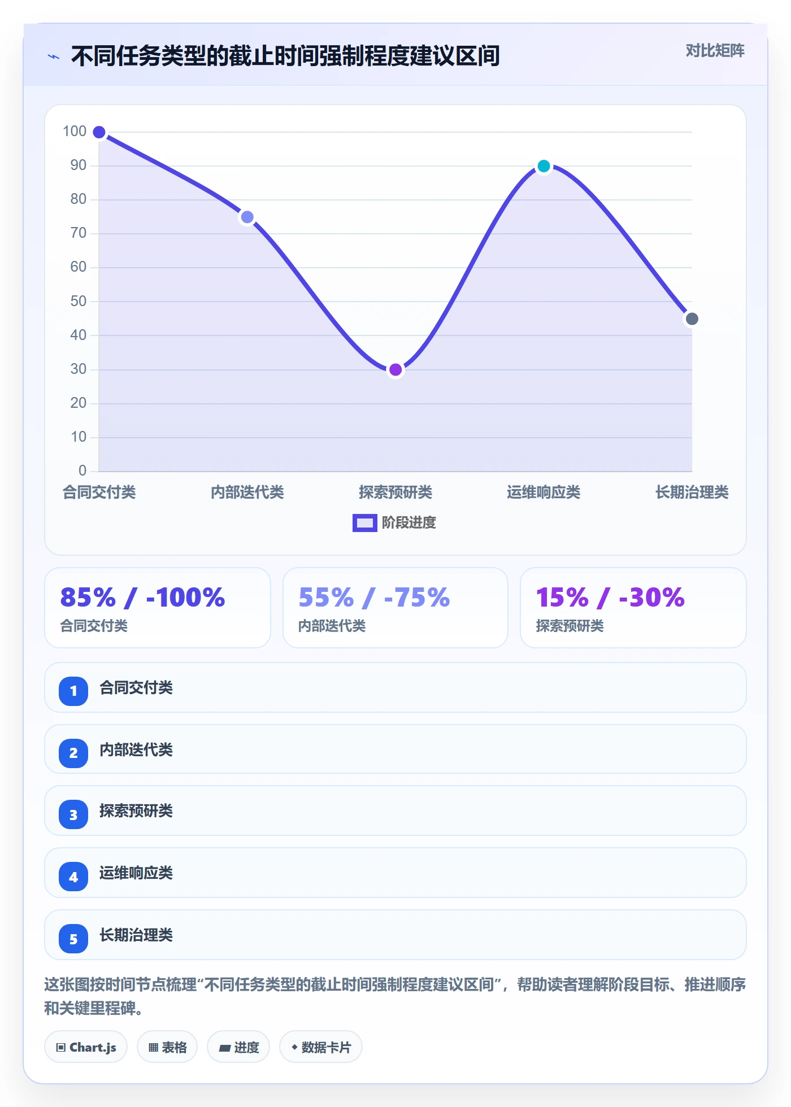Click the 对比矩阵 label in header
Viewport: 791px width, 1107px height.
[715, 51]
